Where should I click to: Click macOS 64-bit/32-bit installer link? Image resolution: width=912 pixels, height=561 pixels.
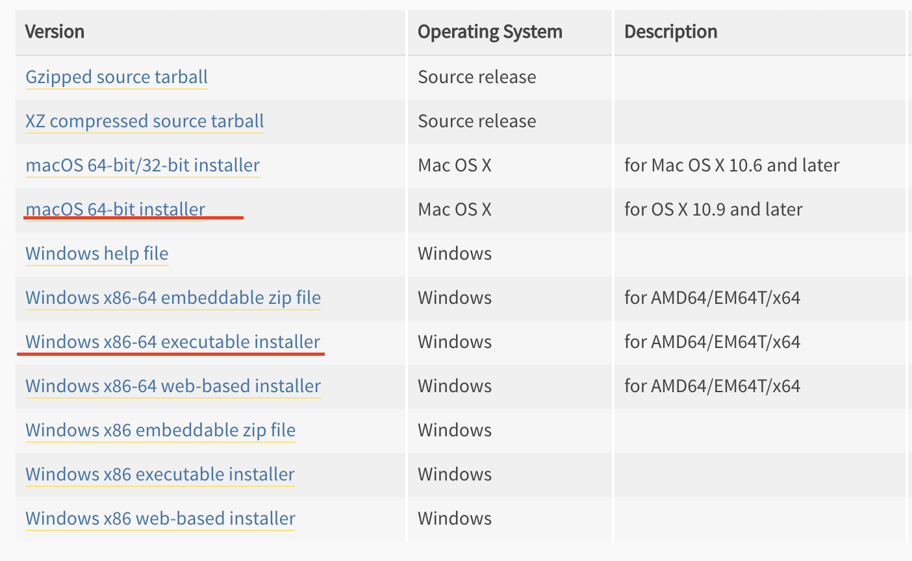142,165
